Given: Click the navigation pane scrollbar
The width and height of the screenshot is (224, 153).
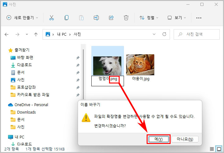Looking at the screenshot, I should (x=83, y=74).
